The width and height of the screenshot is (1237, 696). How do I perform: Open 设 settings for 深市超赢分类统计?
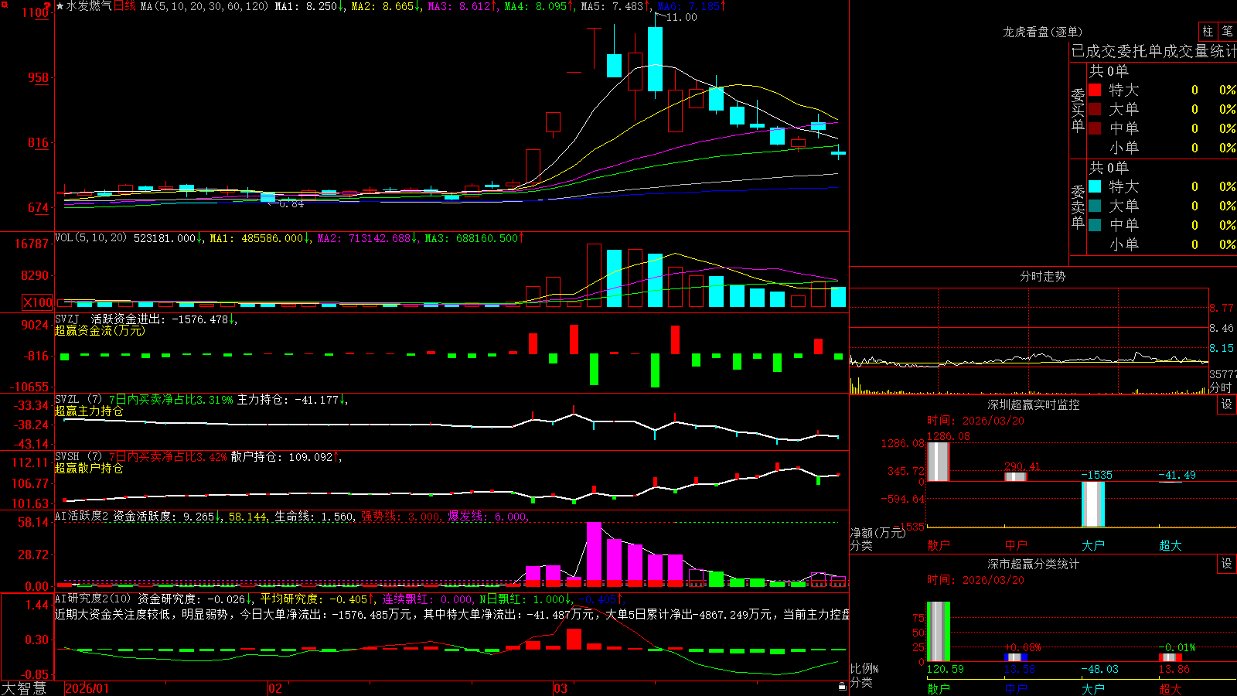click(x=1227, y=564)
